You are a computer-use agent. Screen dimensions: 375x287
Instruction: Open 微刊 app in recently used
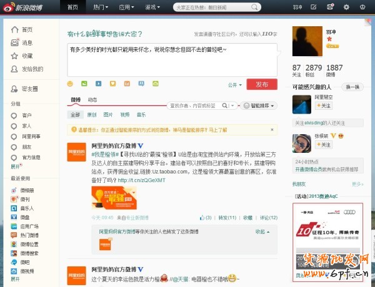click(x=21, y=199)
